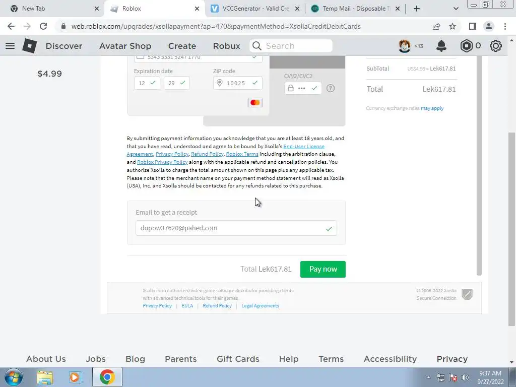Switch to the Temp Mail tab
The image size is (516, 387).
(355, 9)
